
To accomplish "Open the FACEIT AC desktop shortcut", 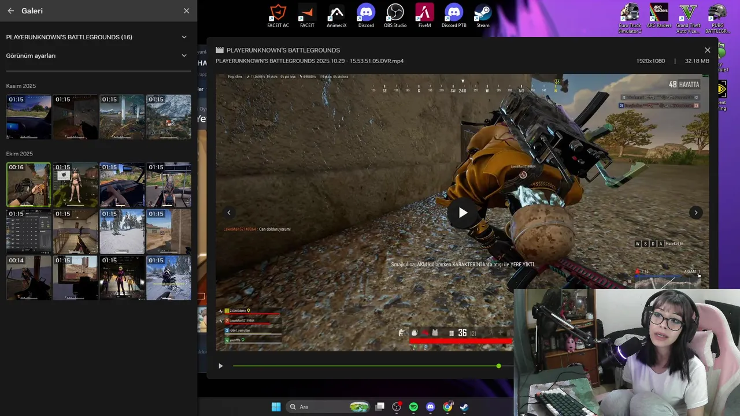I will point(278,16).
